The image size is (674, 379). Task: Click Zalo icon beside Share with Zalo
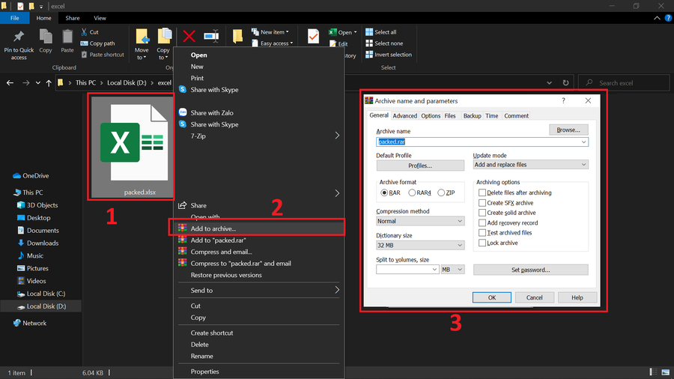(x=183, y=112)
